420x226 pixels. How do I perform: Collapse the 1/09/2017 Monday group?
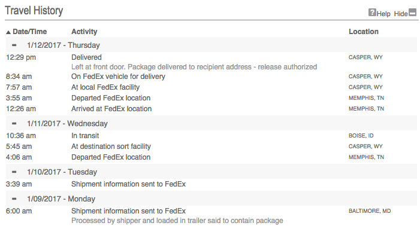pyautogui.click(x=14, y=198)
